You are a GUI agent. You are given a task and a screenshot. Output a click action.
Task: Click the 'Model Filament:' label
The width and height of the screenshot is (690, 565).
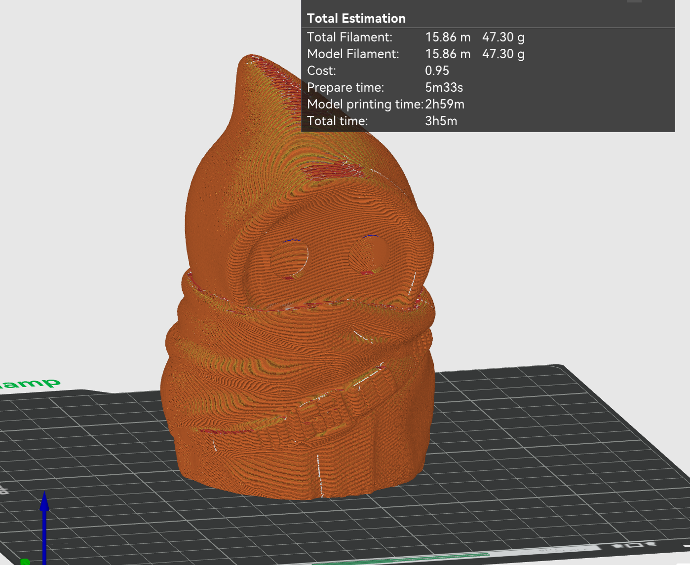click(x=353, y=54)
